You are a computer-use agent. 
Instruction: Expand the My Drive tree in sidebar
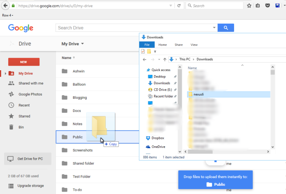[5, 74]
